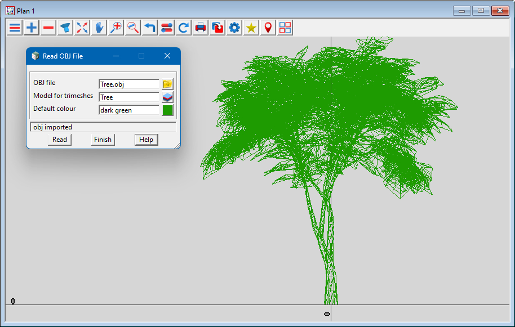Click the blue back-arrow previous view icon
Screen dimensions: 515x327
point(150,28)
